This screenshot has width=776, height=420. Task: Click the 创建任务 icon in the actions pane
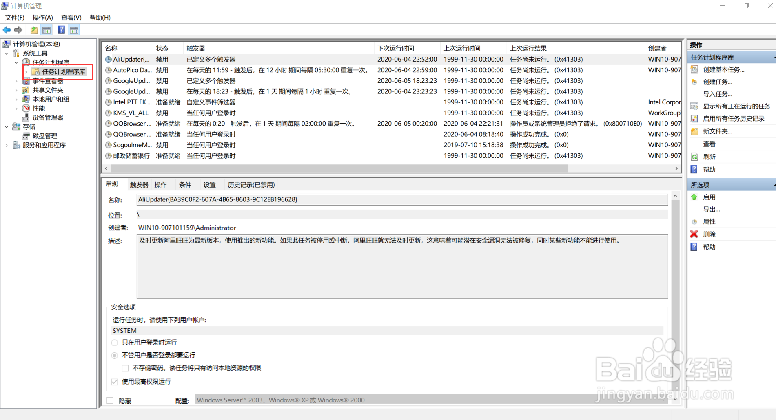pos(694,82)
